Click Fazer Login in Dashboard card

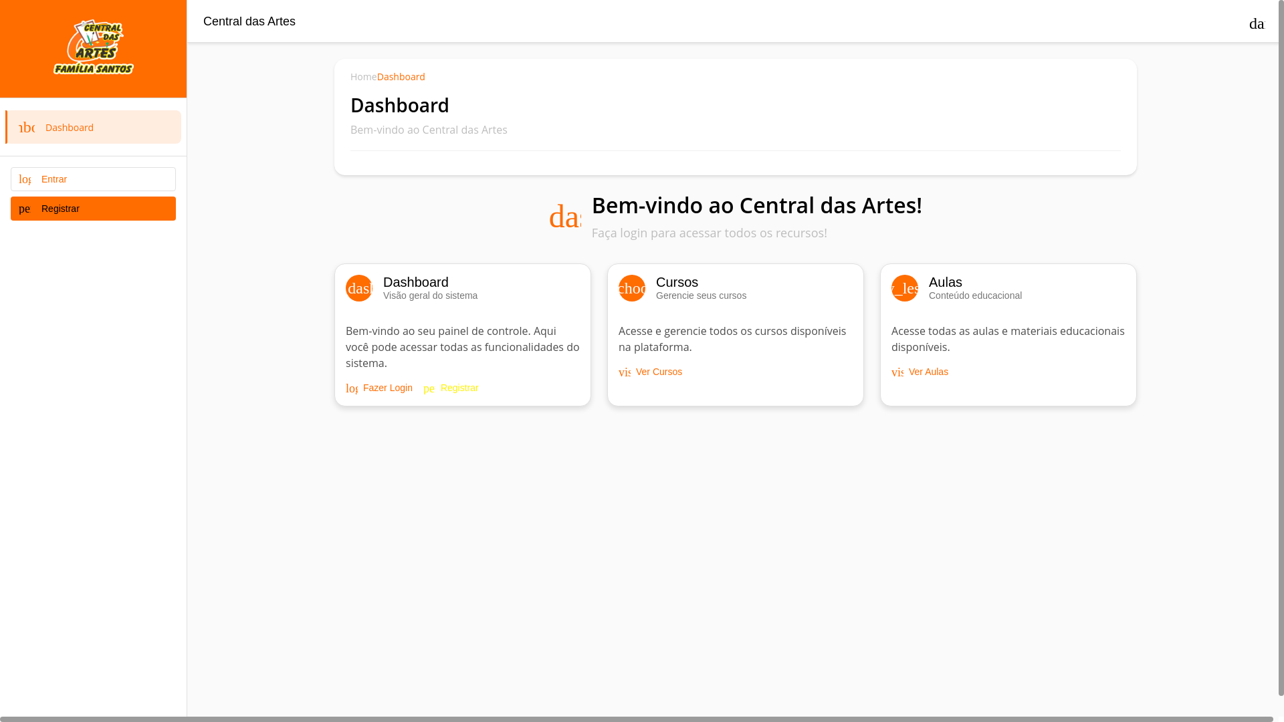(x=379, y=388)
